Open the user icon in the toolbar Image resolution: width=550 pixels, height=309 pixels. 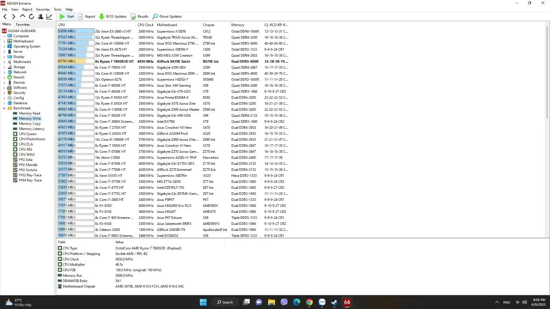point(40,17)
